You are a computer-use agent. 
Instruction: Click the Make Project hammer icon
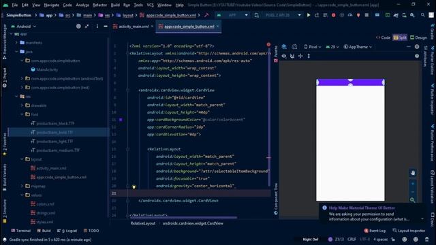pos(206,15)
